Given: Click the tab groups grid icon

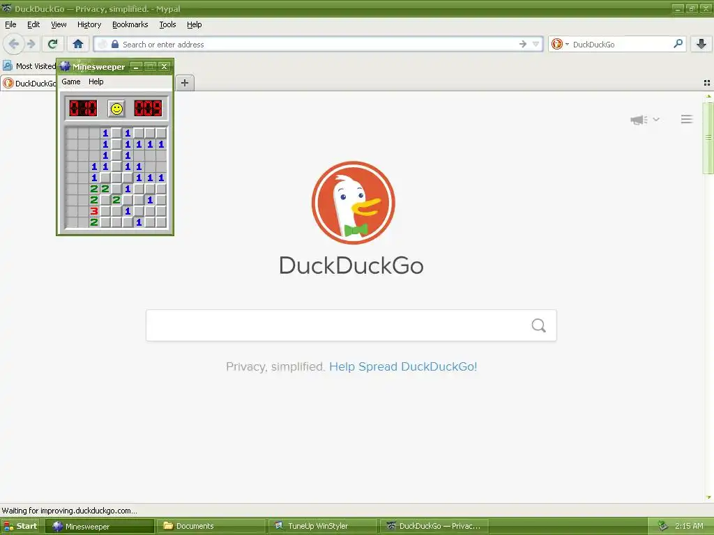Looking at the screenshot, I should (707, 83).
